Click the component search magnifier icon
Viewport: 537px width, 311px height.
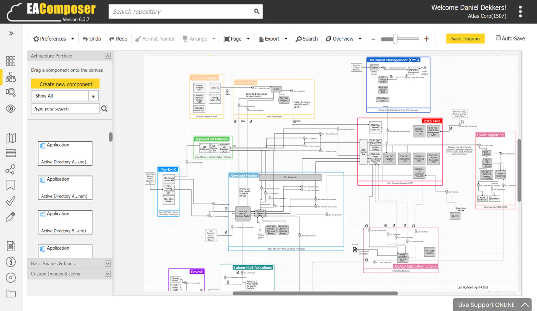click(104, 109)
